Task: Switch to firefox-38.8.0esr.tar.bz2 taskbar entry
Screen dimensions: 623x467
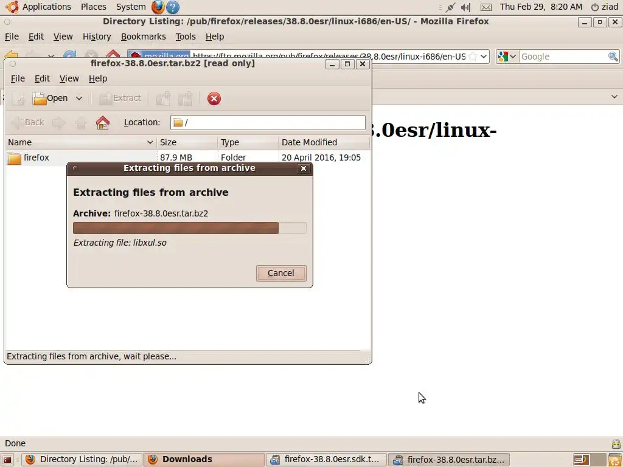Action: point(449,460)
